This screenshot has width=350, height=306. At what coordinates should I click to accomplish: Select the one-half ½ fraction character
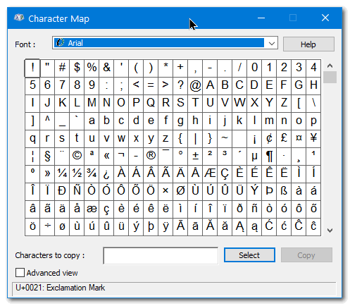coord(77,173)
